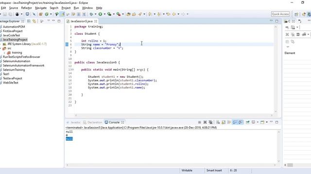Click the Next Annotation icon
311x174 pixels.
[150, 14]
